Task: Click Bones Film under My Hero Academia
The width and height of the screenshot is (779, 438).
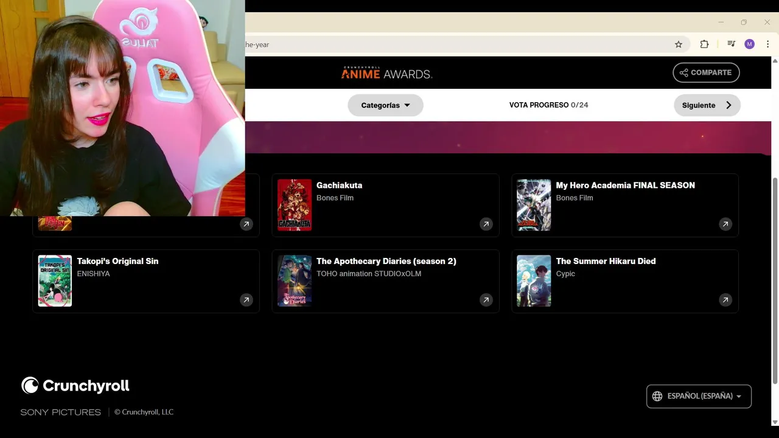Action: [575, 198]
